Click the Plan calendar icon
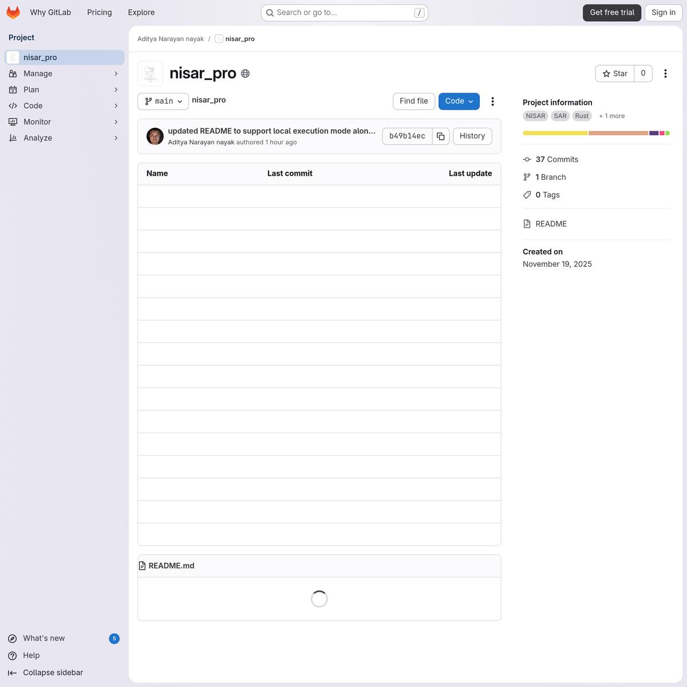The height and width of the screenshot is (687, 687). click(x=13, y=90)
